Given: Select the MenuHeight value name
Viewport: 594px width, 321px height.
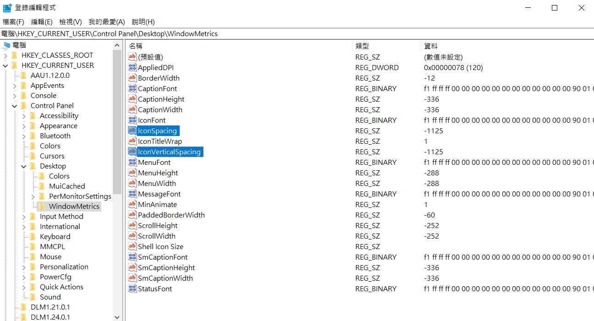Looking at the screenshot, I should (158, 173).
